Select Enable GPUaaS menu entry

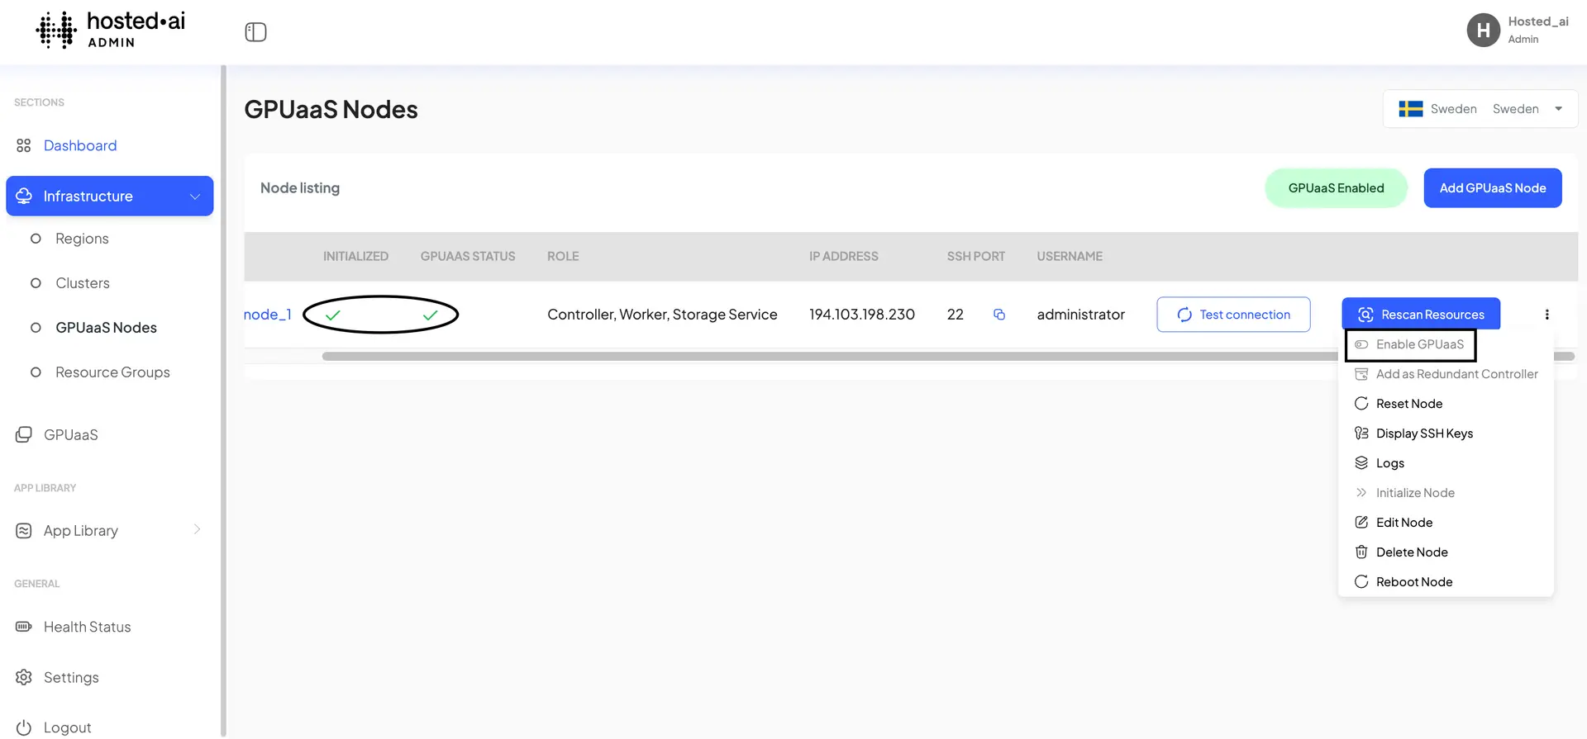tap(1410, 344)
